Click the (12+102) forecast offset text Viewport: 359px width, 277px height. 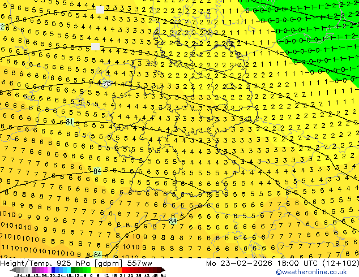(x=341, y=263)
